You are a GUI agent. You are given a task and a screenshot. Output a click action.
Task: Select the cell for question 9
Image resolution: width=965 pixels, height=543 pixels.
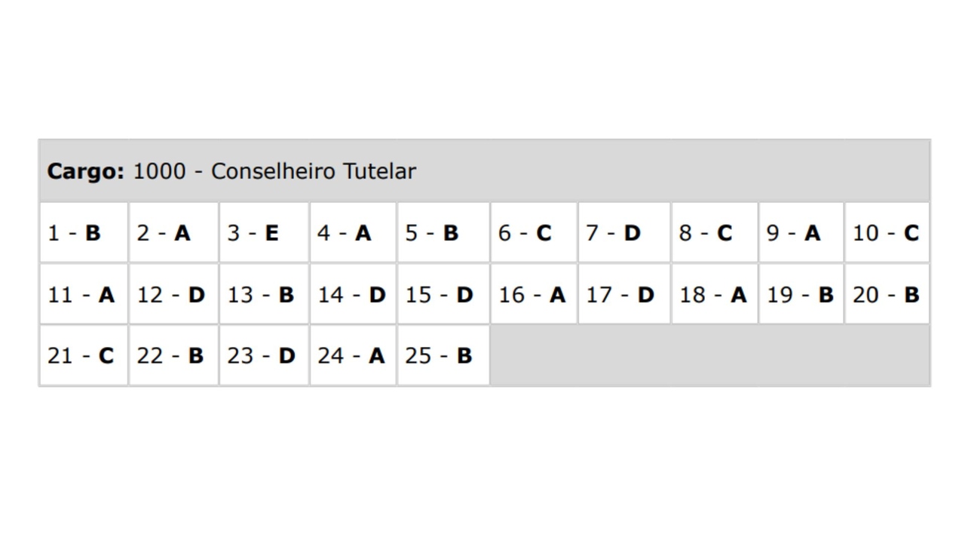(x=801, y=233)
